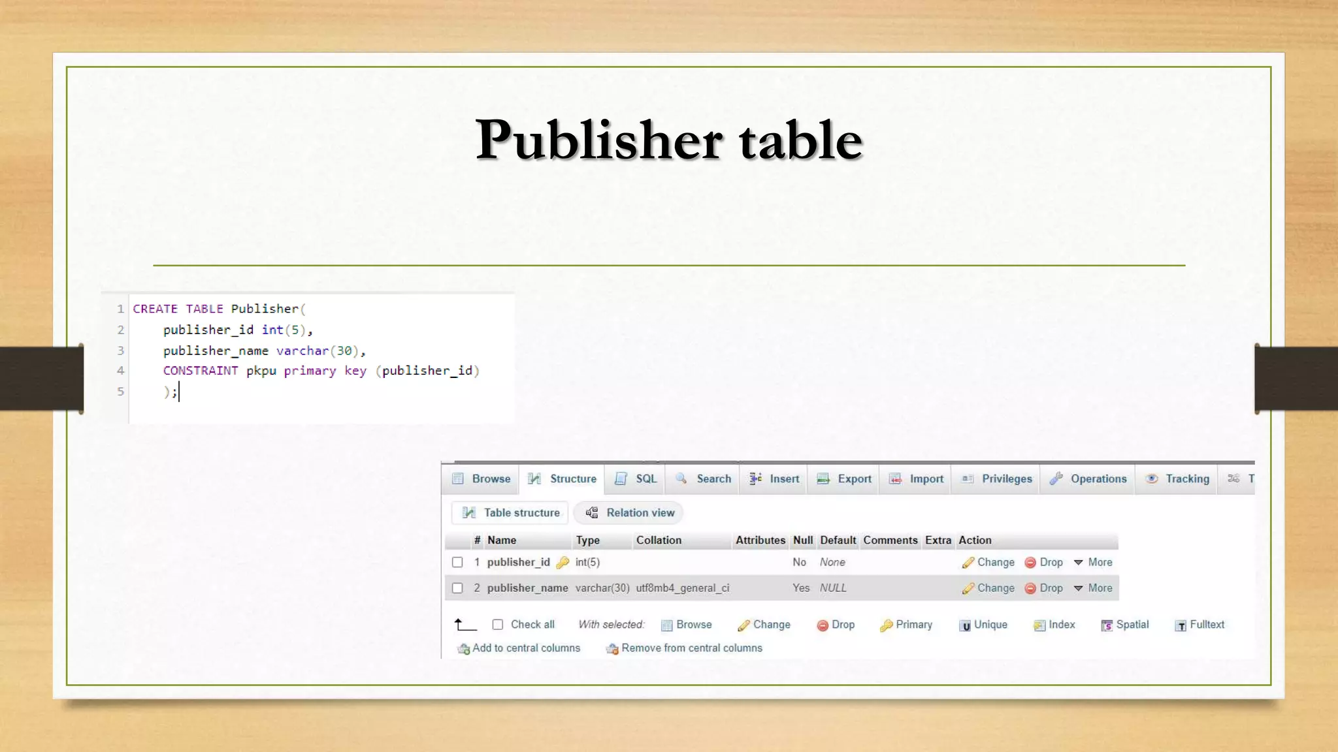
Task: Open the Relation view
Action: point(629,512)
